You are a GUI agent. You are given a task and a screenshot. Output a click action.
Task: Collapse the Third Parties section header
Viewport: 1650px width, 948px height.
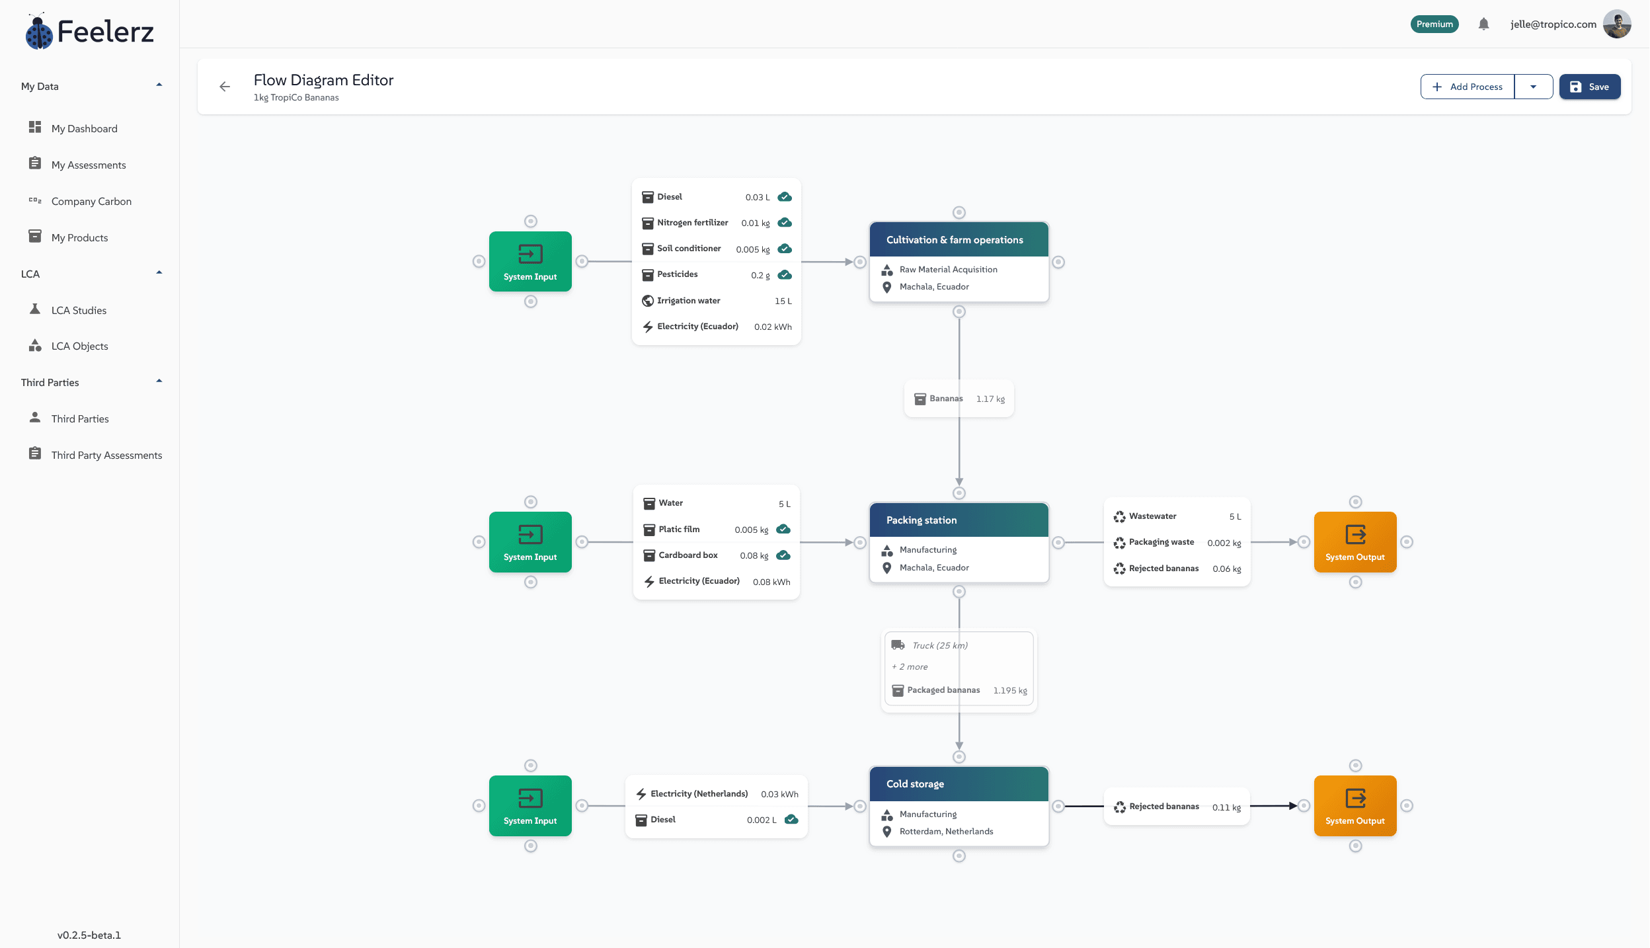(159, 381)
